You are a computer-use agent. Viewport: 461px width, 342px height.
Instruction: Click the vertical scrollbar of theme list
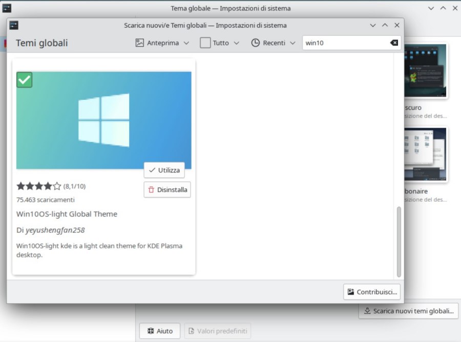tap(399, 242)
